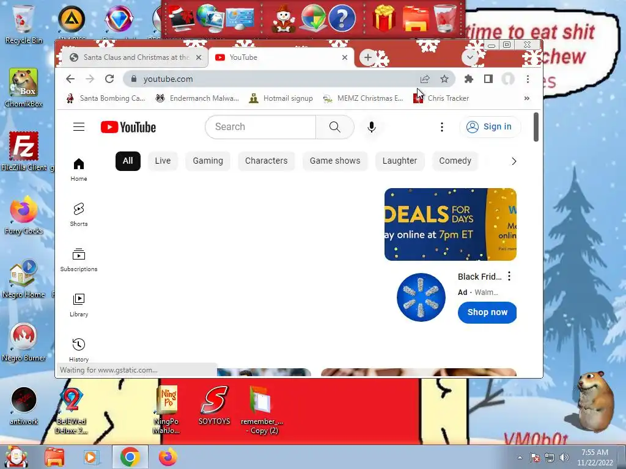
Task: Open Endermanch Malwa... bookmark
Action: pos(197,98)
